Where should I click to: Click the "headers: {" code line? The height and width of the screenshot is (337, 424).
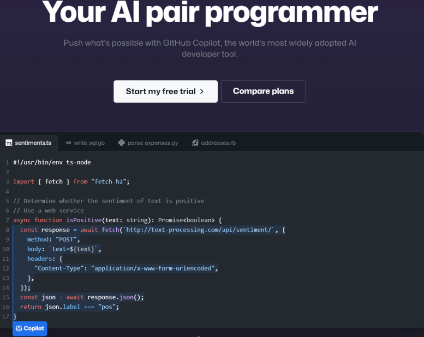coord(45,259)
